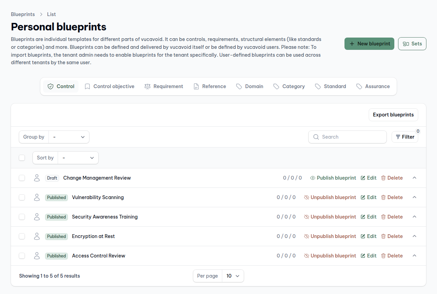The image size is (437, 294).
Task: Click the plus icon on New blueprint
Action: pos(352,44)
